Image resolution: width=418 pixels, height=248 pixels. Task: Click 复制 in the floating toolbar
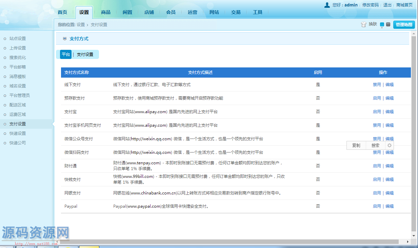pos(356,145)
